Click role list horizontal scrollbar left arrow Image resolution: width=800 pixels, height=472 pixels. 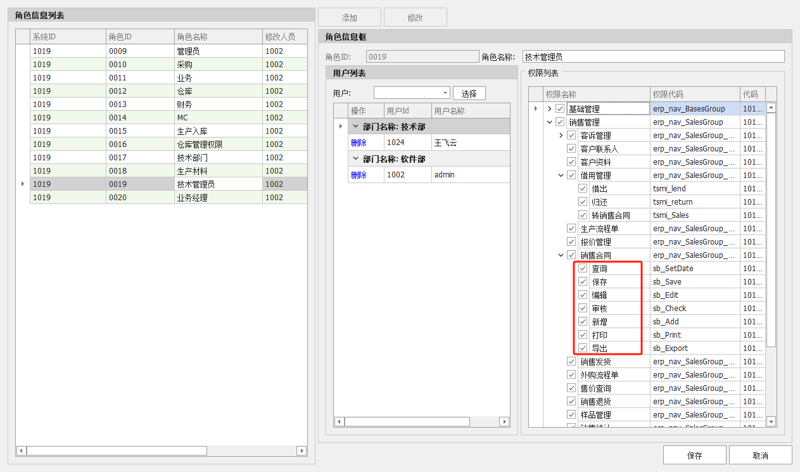[x=21, y=451]
